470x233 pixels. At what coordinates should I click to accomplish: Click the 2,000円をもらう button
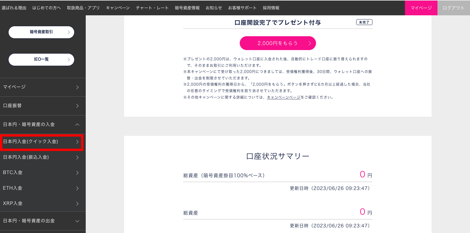pos(278,43)
